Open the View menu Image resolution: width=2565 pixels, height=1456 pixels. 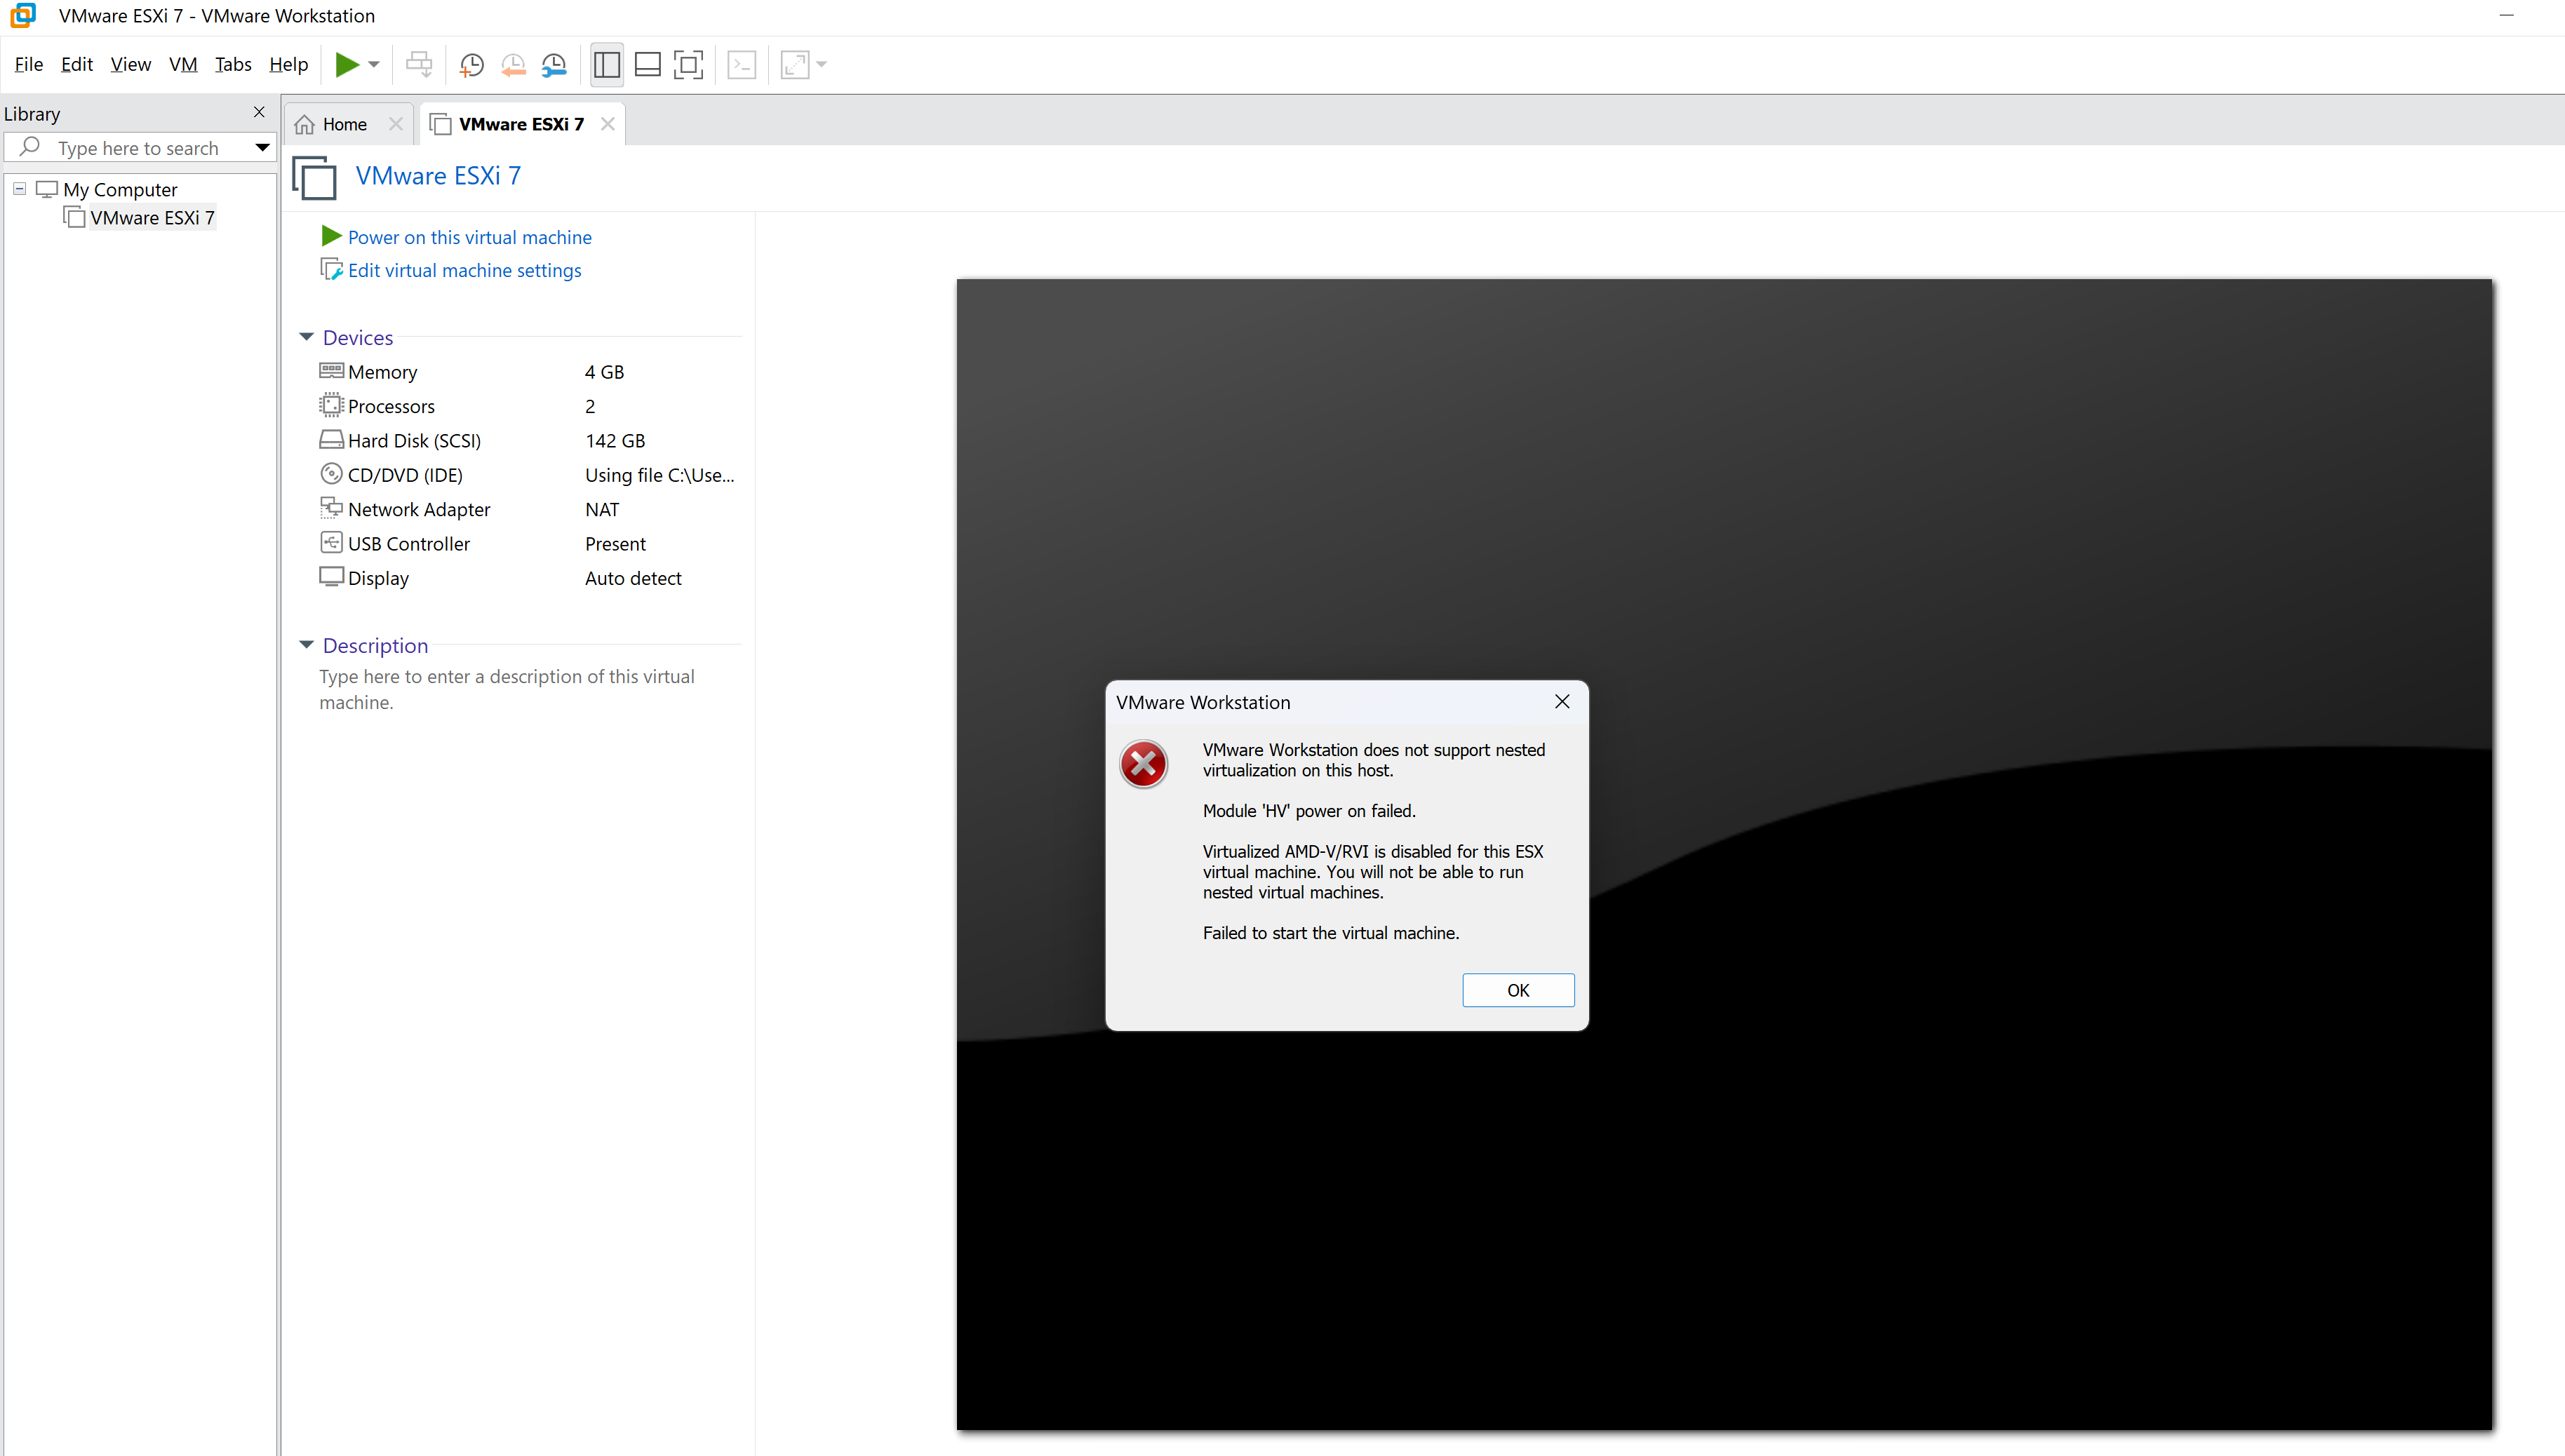pos(131,65)
